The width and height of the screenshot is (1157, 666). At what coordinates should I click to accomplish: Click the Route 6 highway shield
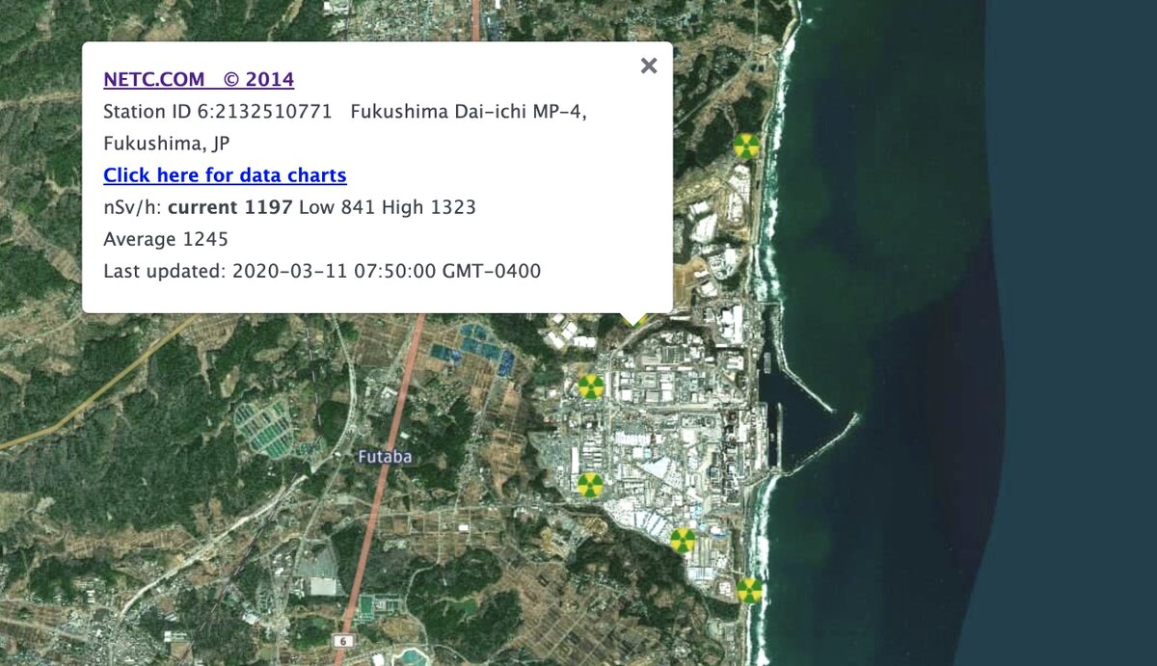(x=342, y=640)
